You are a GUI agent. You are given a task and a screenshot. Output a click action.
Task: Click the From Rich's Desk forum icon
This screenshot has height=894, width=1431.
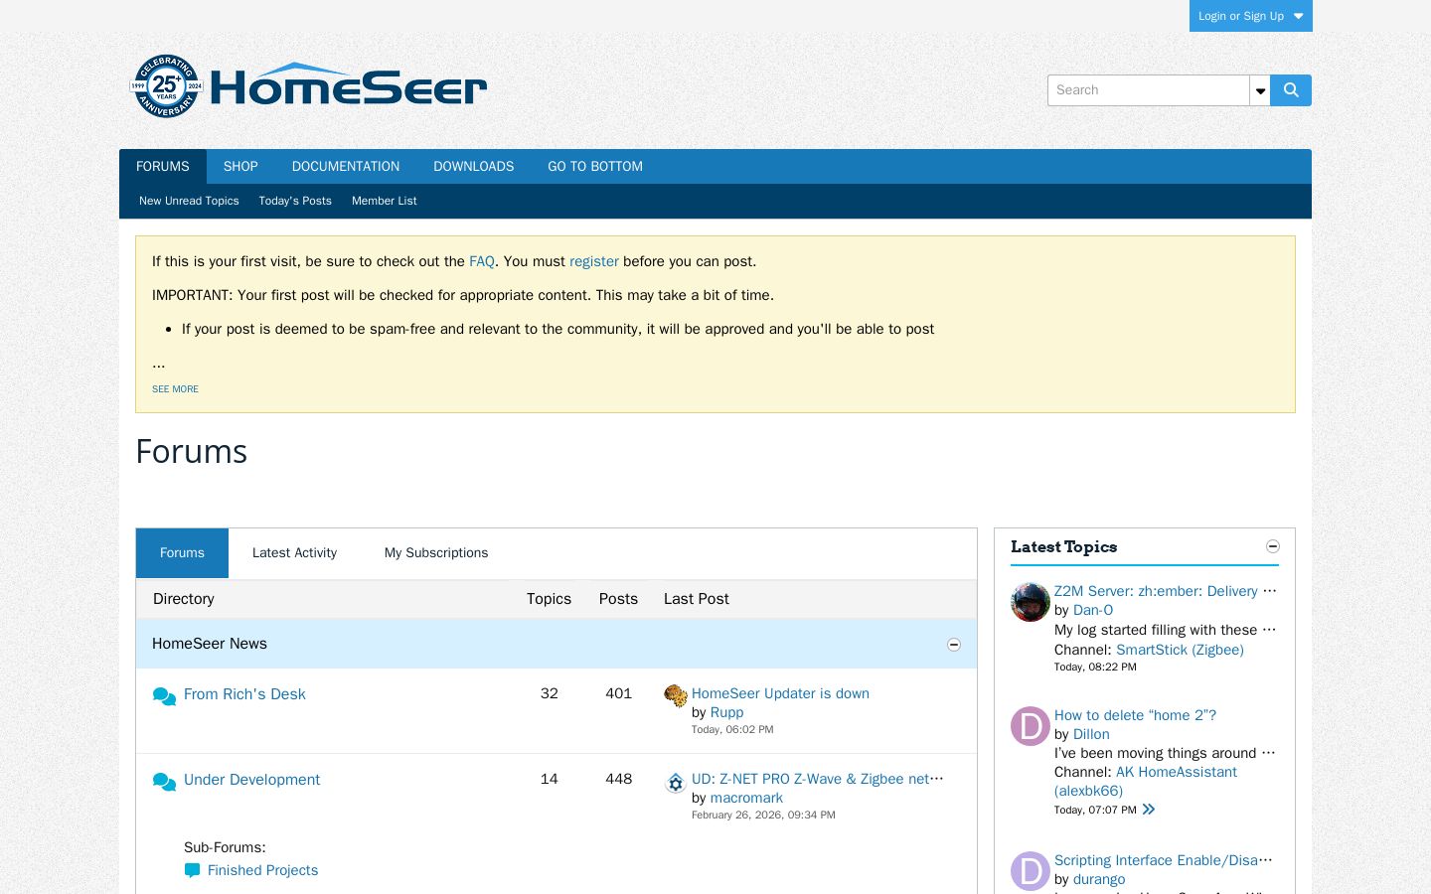coord(164,696)
